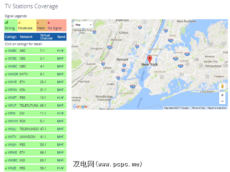Image resolution: width=230 pixels, height=172 pixels.
Task: Click the TELEFUTURA network cell
Action: coord(29,106)
